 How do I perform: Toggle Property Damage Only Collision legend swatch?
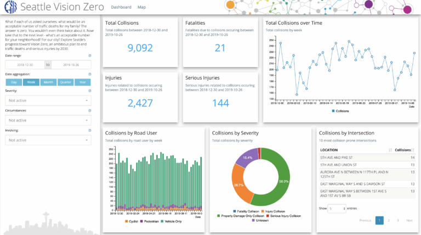tap(219, 216)
